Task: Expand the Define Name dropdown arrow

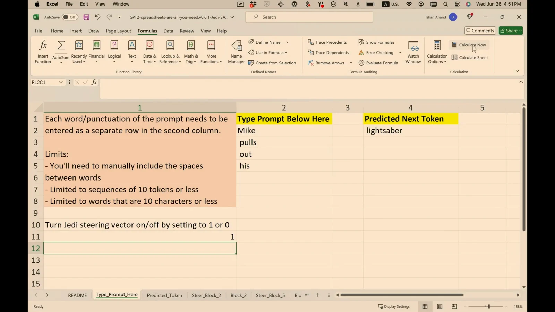Action: [287, 42]
